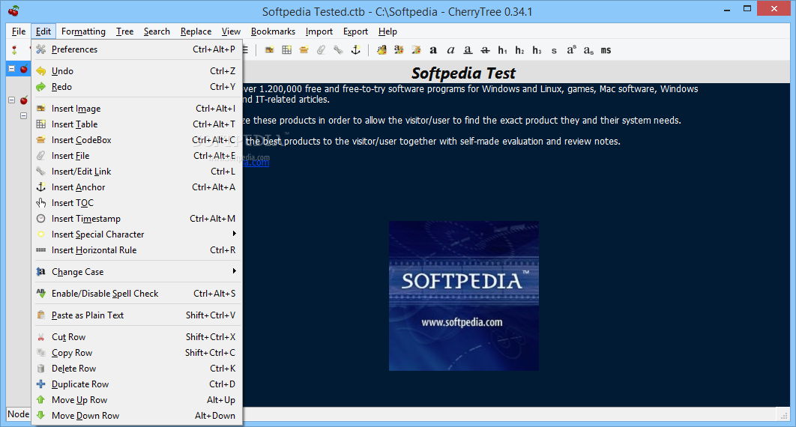The height and width of the screenshot is (427, 796).
Task: Expand the Change Case submenu
Action: pyautogui.click(x=137, y=272)
